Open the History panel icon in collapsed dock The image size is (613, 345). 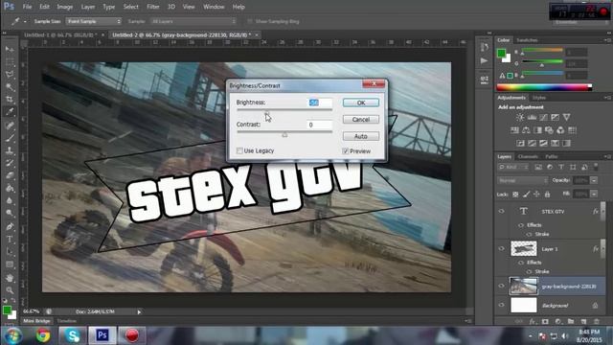[x=485, y=47]
